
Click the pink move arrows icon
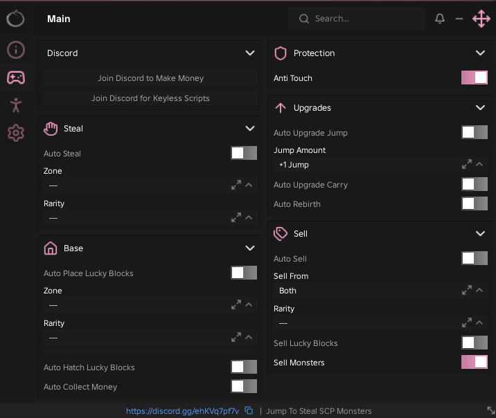tap(481, 19)
